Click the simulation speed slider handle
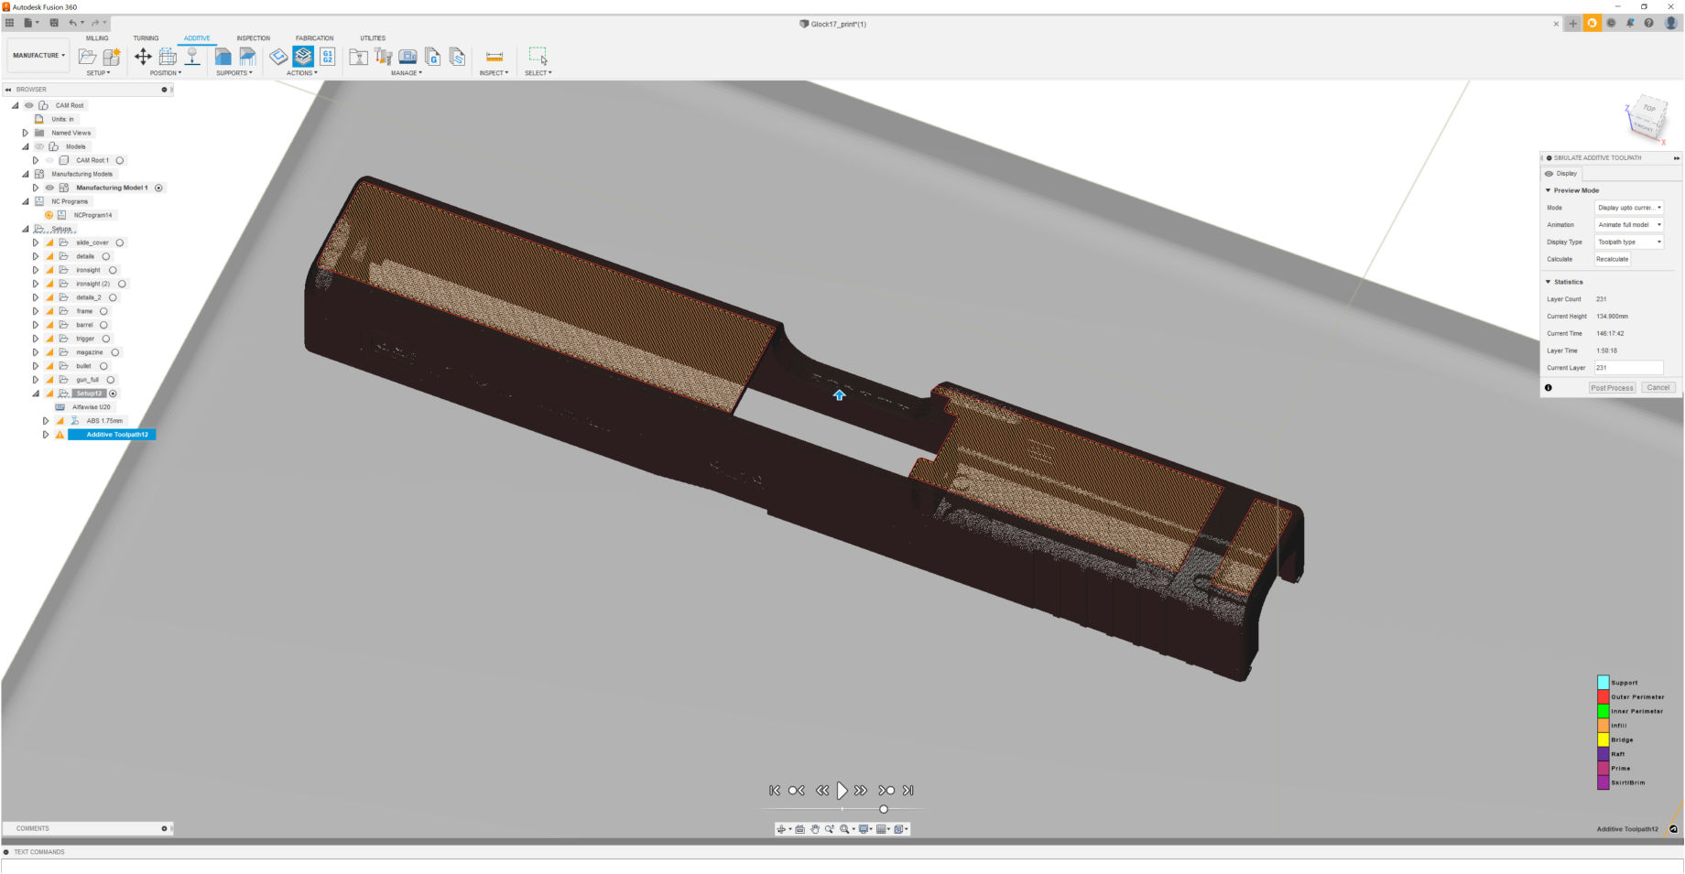Viewport: 1685px width, 874px height. click(884, 809)
